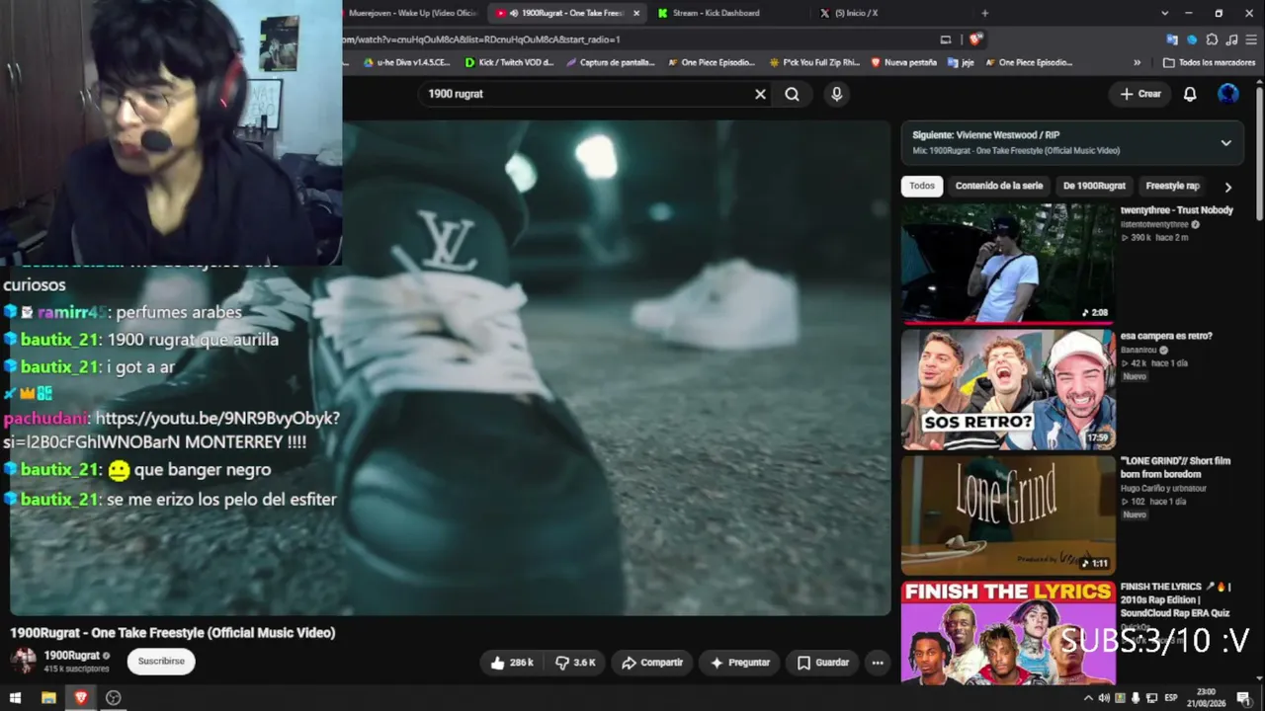Expand the Mix playlist panel chevron
Image resolution: width=1265 pixels, height=711 pixels.
tap(1226, 142)
